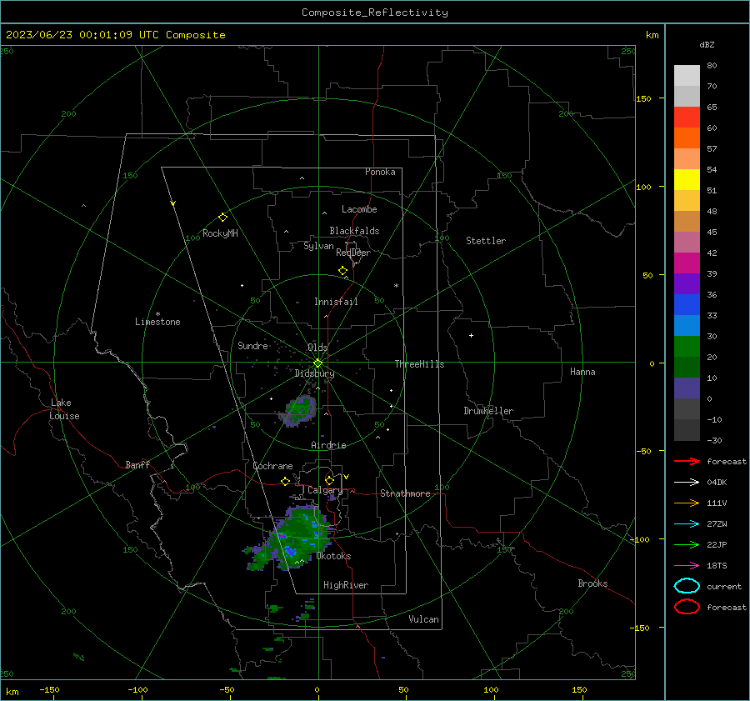This screenshot has height=701, width=750.
Task: Click the light gray 70 dBZ swatch
Action: click(687, 76)
